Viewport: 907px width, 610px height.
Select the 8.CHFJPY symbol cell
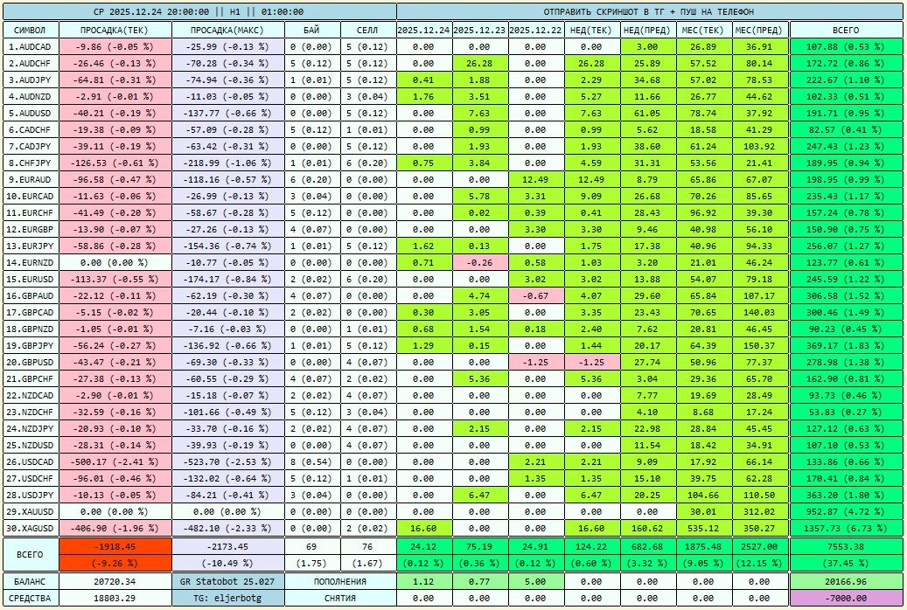(30, 163)
